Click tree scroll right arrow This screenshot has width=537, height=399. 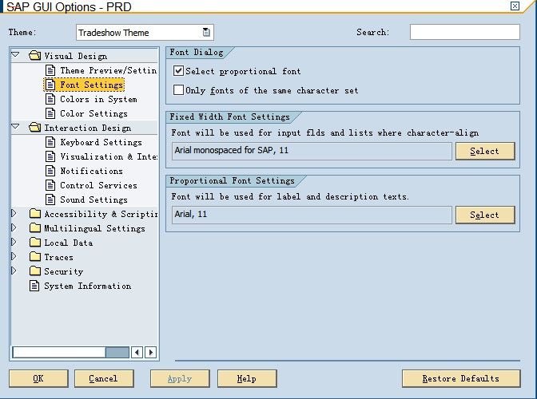click(151, 352)
